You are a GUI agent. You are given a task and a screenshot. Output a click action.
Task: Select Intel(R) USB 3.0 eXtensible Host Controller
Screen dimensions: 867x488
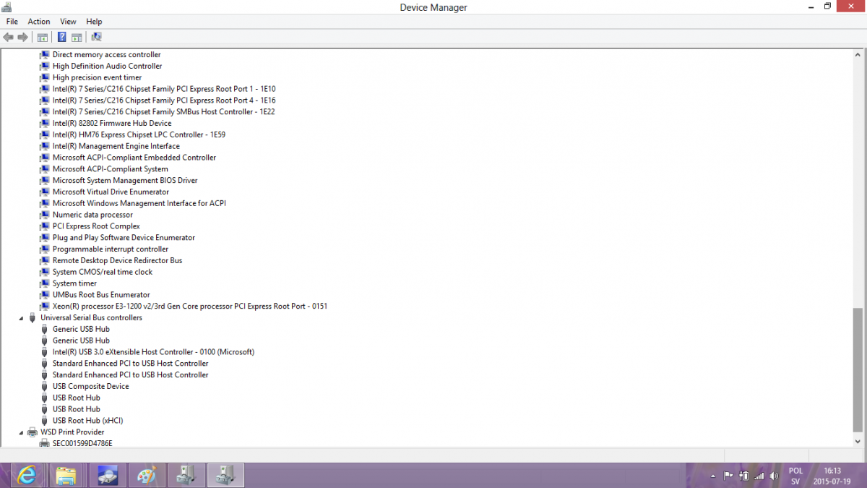(x=153, y=352)
